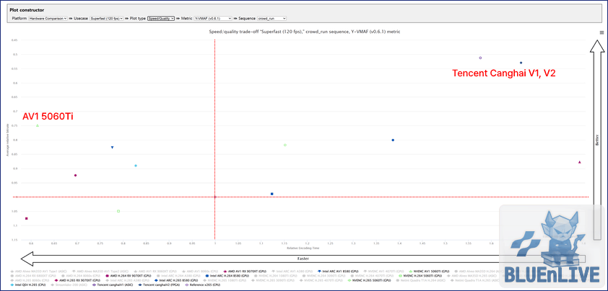This screenshot has width=608, height=291.
Task: Open the Sequence dropdown
Action: pyautogui.click(x=272, y=18)
